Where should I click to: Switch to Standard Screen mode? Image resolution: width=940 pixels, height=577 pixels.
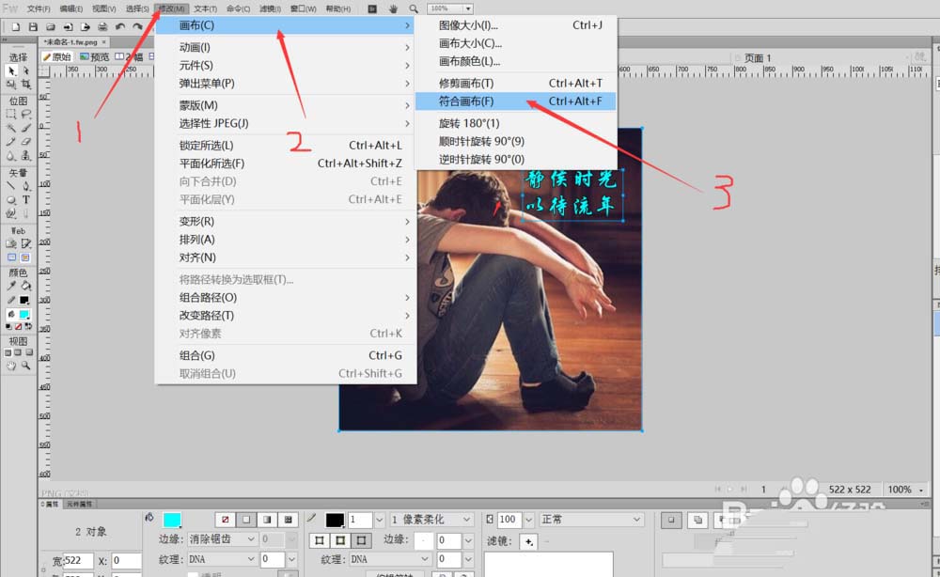pos(8,353)
